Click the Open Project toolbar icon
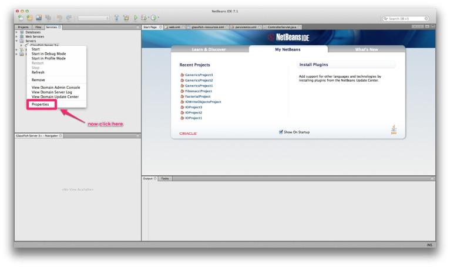 click(x=39, y=18)
